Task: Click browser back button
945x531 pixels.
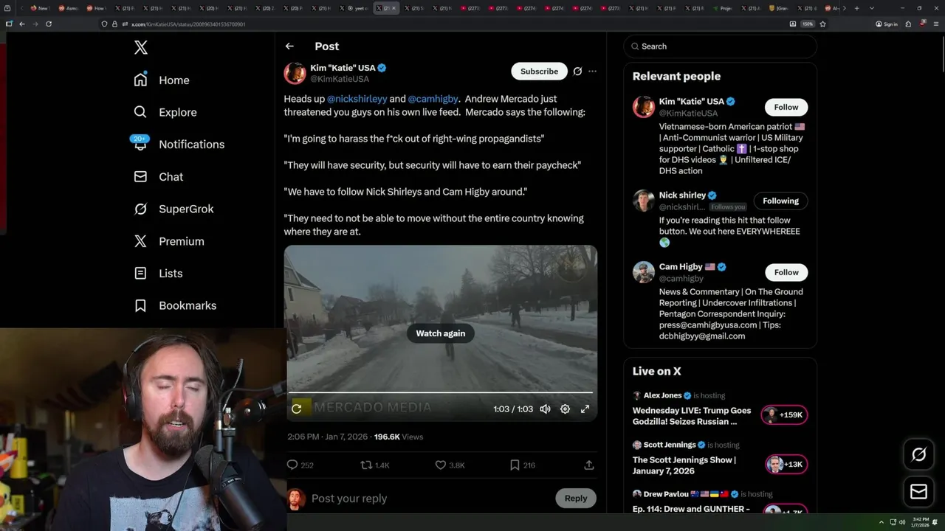Action: pos(22,24)
